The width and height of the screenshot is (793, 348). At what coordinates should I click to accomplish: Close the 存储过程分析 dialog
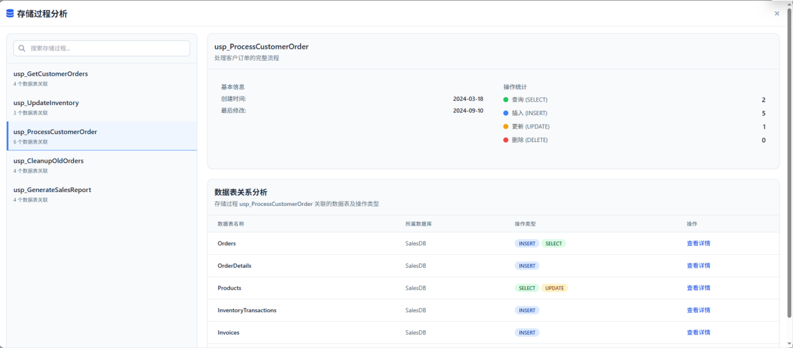[x=777, y=13]
